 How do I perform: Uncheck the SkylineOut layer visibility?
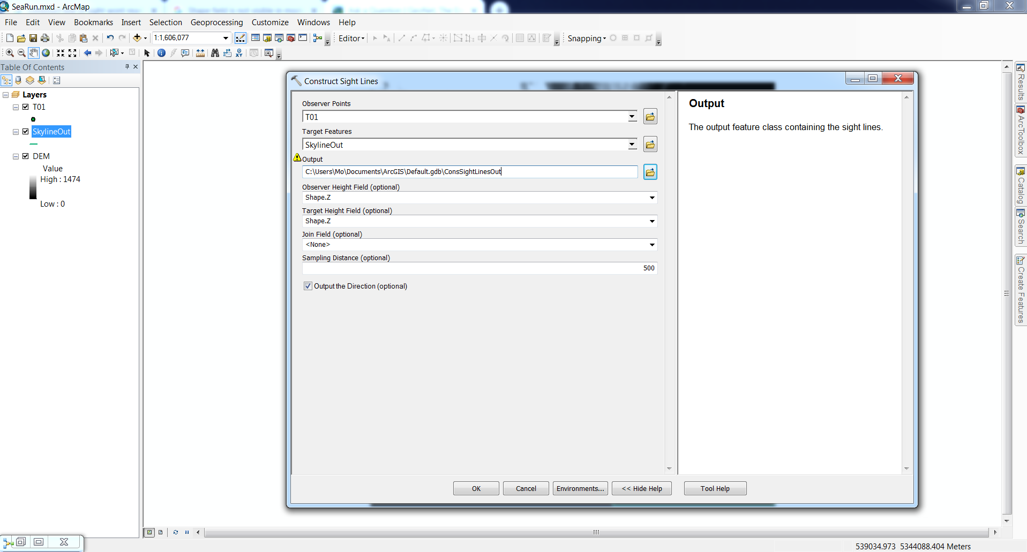(25, 132)
